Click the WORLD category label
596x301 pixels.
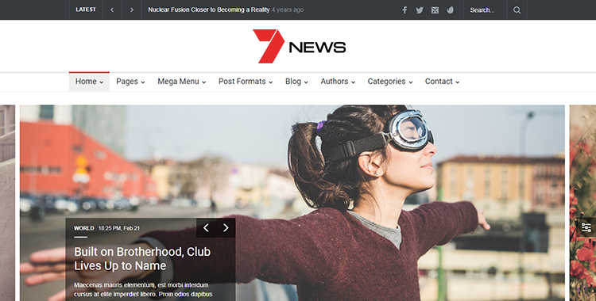84,228
